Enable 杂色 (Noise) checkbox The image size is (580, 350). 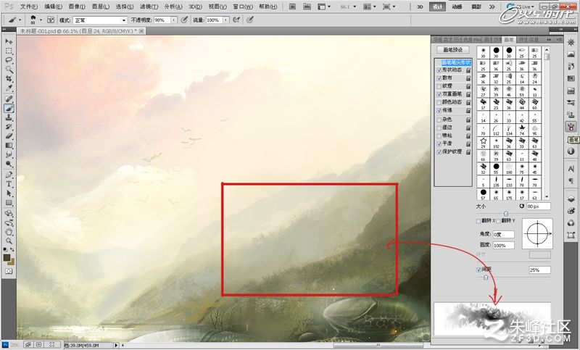pos(439,120)
